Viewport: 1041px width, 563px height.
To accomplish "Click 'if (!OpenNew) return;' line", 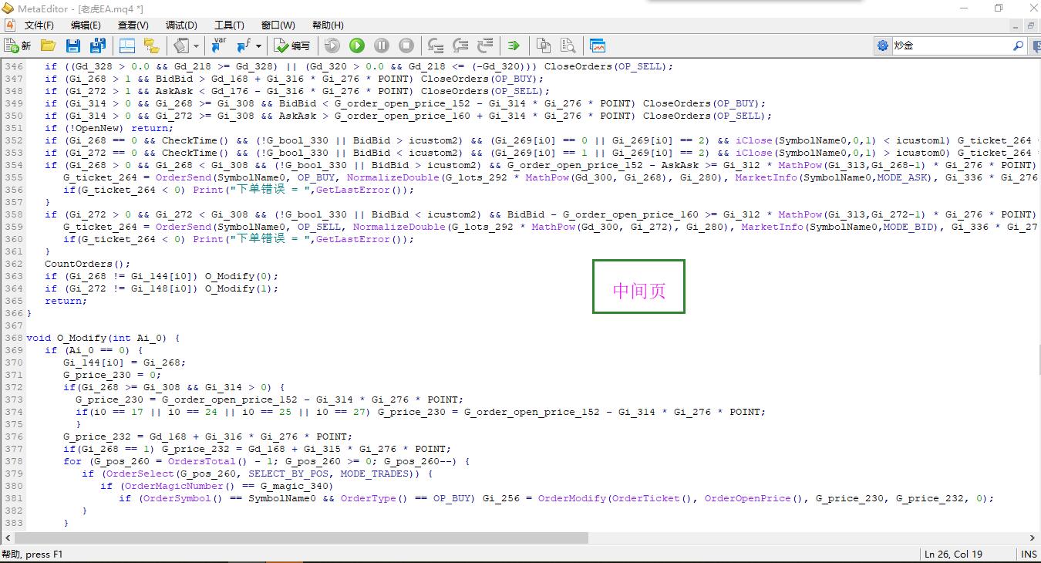I will point(109,128).
